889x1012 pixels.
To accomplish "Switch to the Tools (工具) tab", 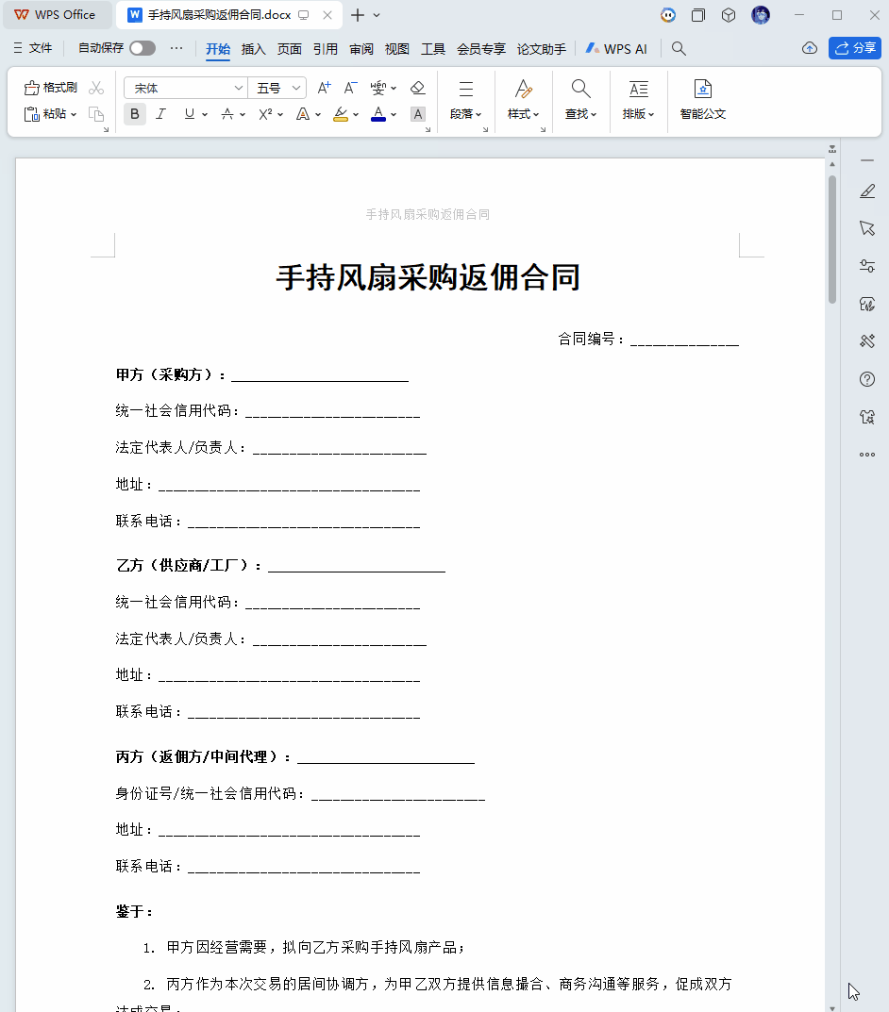I will (433, 49).
